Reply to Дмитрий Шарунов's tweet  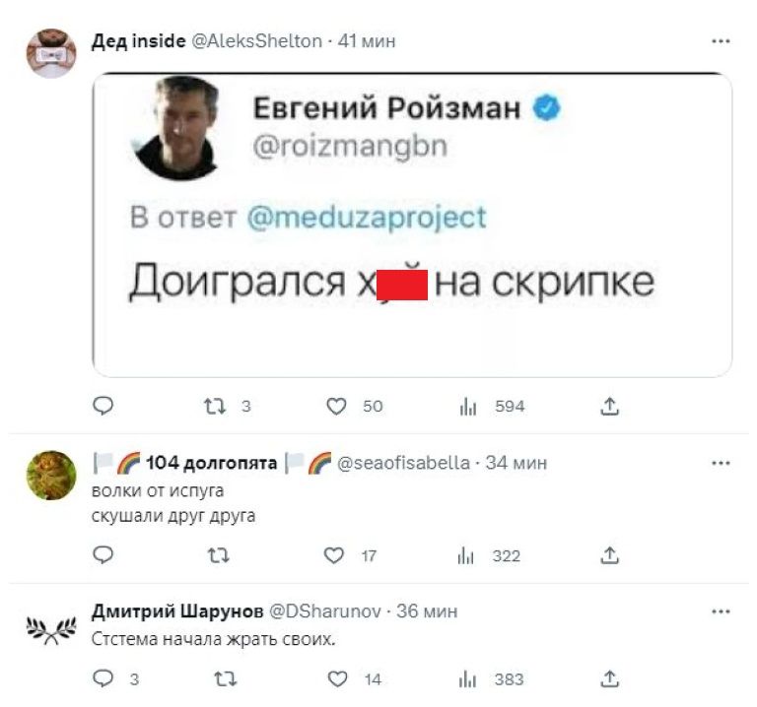pyautogui.click(x=103, y=678)
